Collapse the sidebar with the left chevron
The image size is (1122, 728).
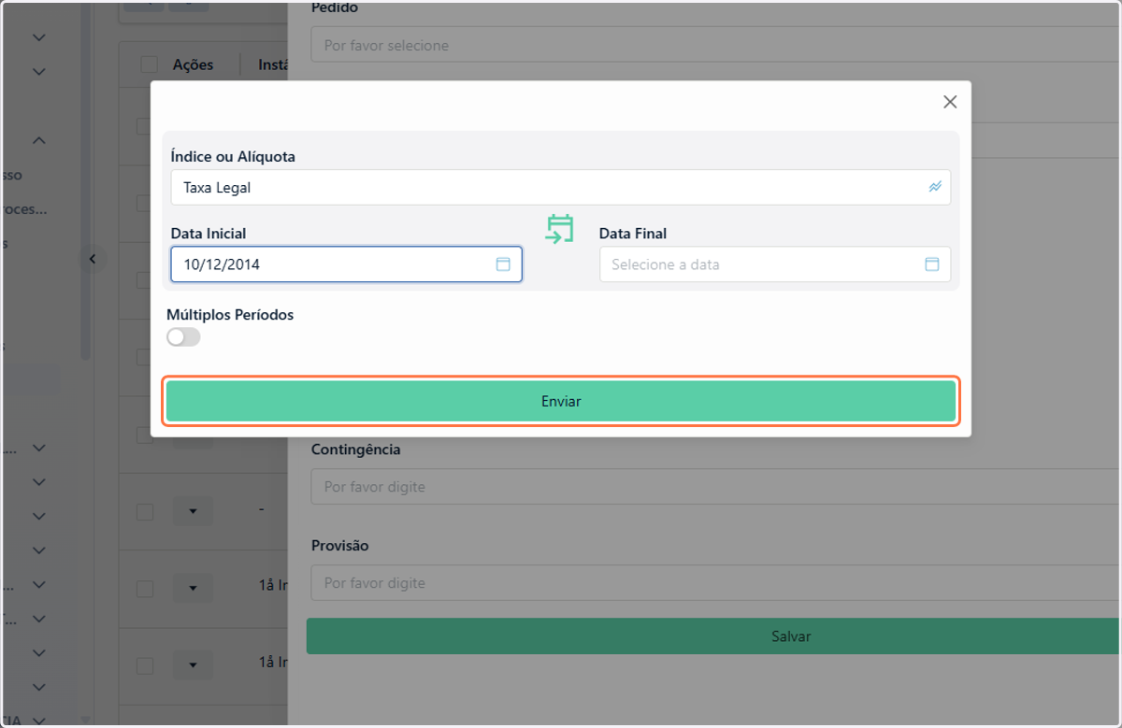[x=93, y=259]
